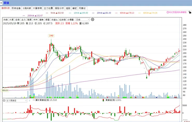Open the chart settings gear icon
Viewport: 192px width, 122px height.
pyautogui.click(x=93, y=19)
